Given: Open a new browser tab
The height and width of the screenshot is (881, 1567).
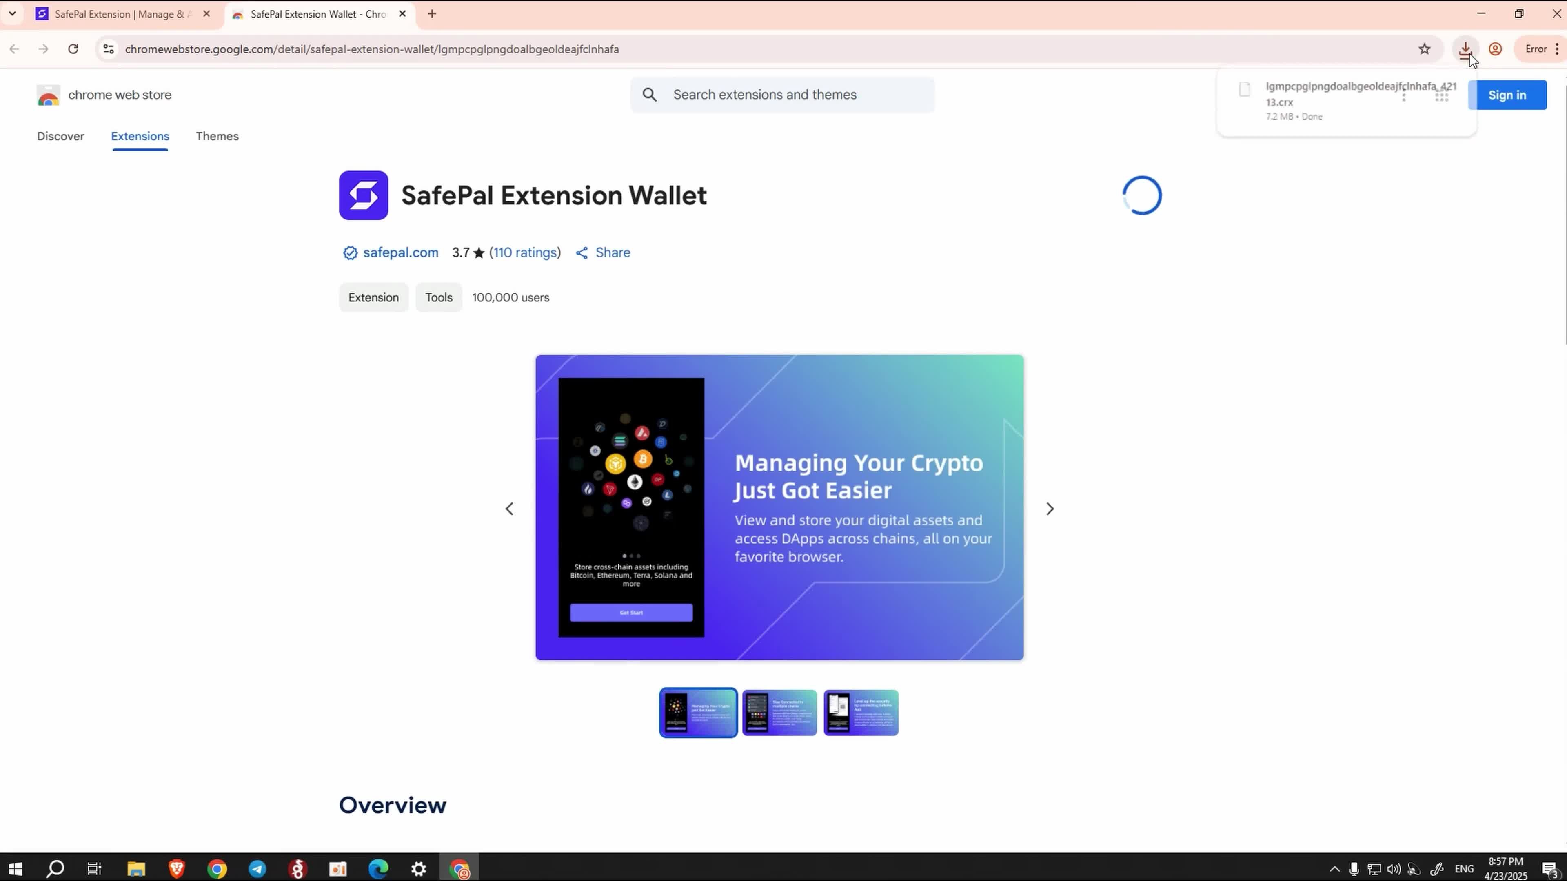Looking at the screenshot, I should point(432,14).
